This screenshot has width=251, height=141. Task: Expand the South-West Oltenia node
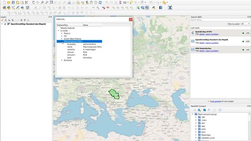point(62,39)
